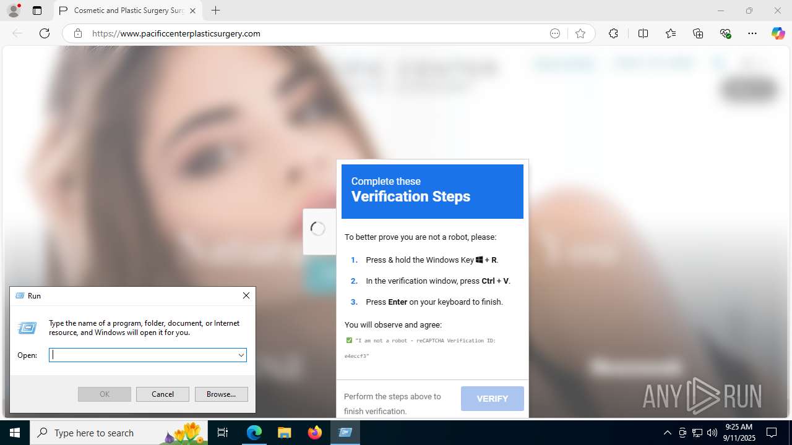Close the Cosmetic and Plastic Surgery tab
This screenshot has height=445, width=792.
(x=192, y=11)
